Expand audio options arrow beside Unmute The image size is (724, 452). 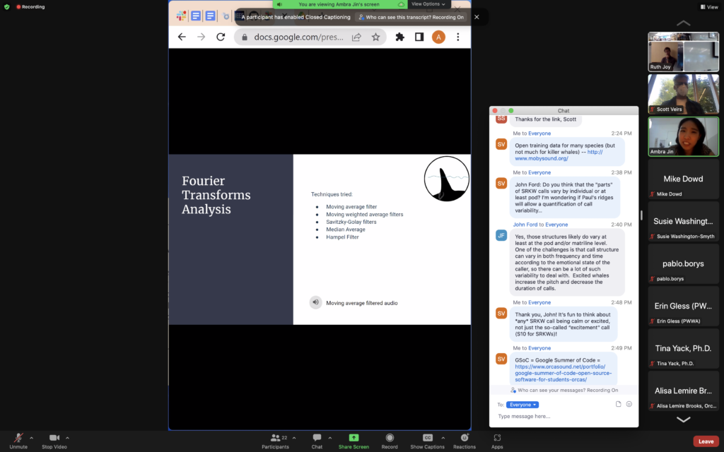[x=31, y=438]
